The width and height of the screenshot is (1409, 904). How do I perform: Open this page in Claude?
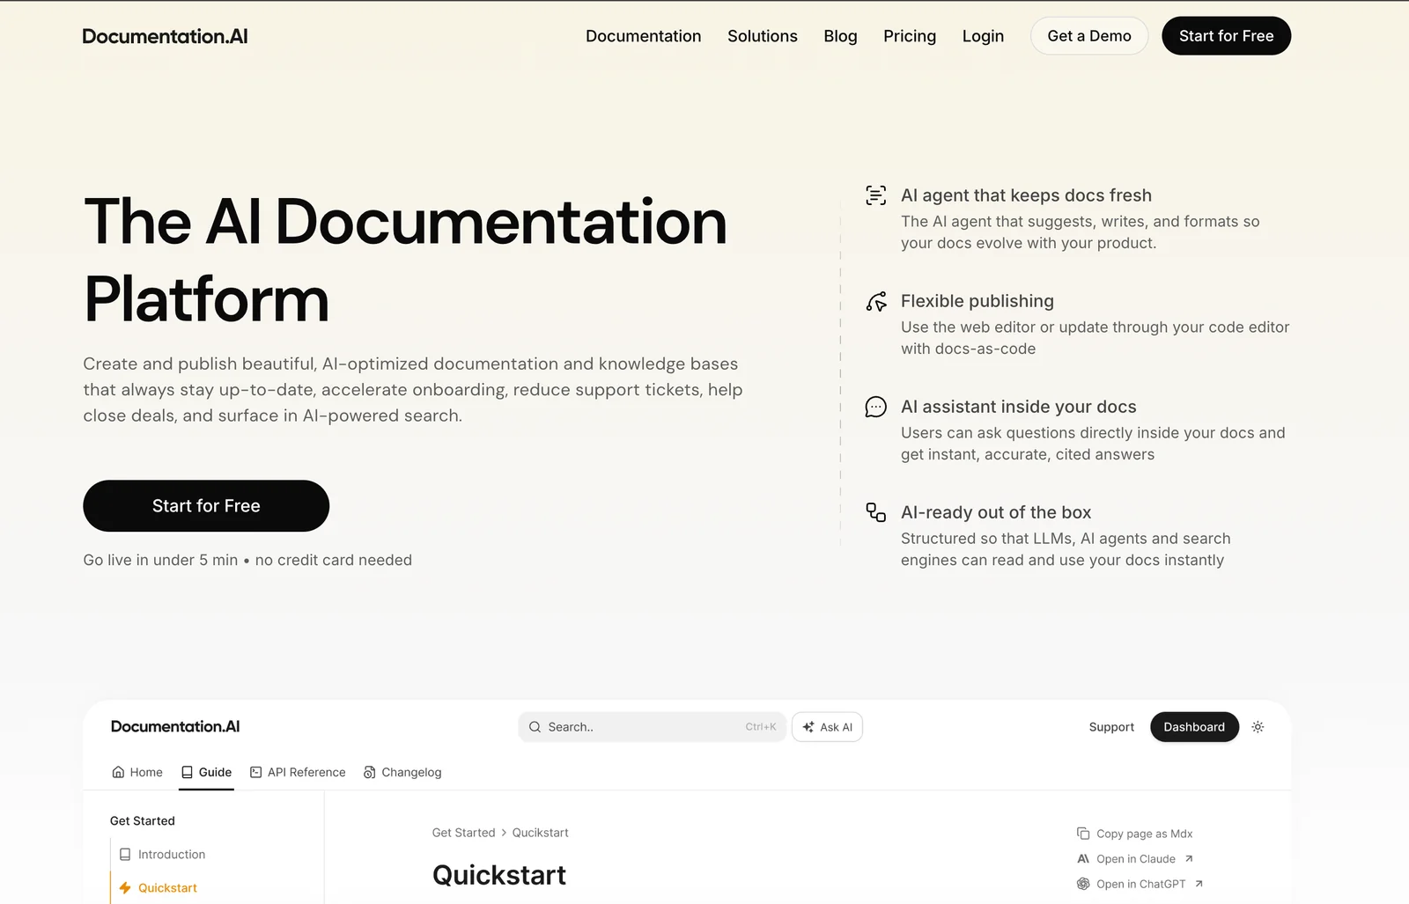coord(1135,858)
